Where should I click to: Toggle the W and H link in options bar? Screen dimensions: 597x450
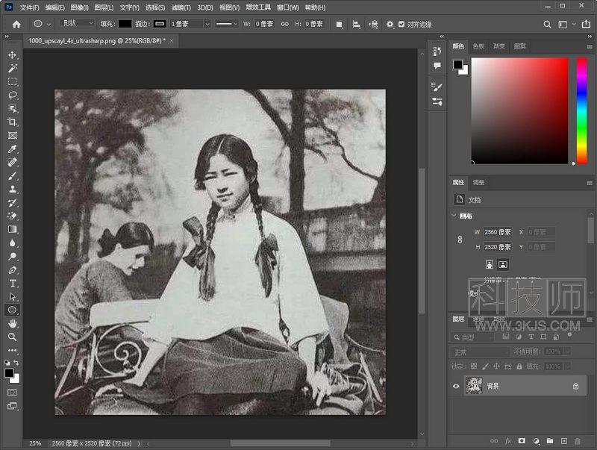click(x=284, y=24)
